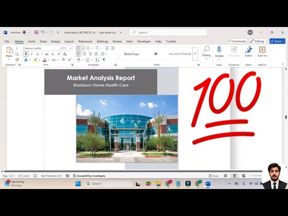288x216 pixels.
Task: Increase font size button
Action: click(x=64, y=60)
